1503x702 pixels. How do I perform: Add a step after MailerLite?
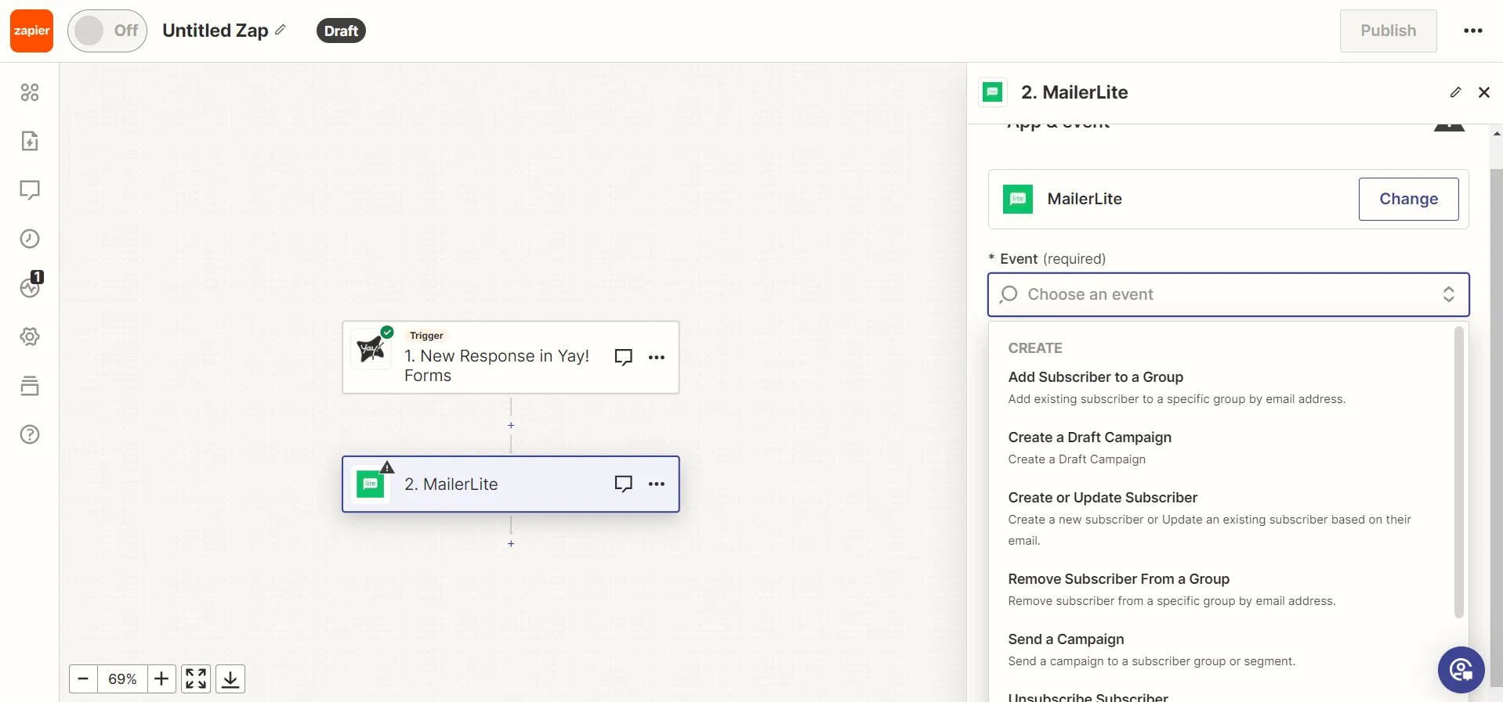tap(511, 544)
